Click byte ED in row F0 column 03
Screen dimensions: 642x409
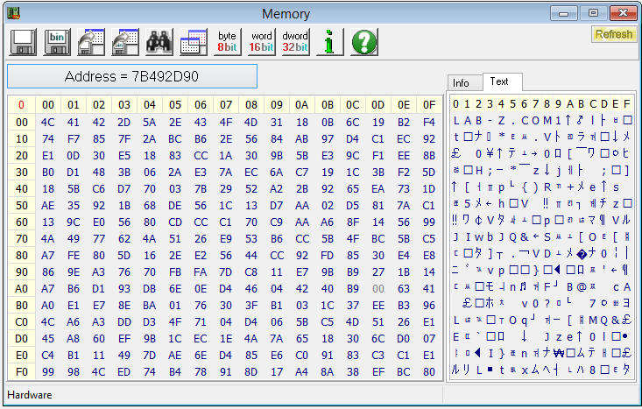point(124,371)
